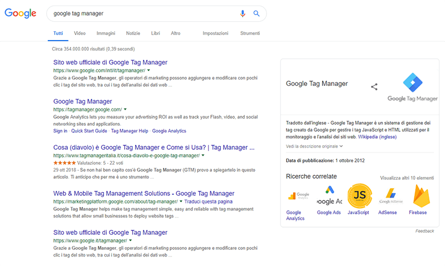Open the Google Tag Manager tagmanager.google.com result

point(82,101)
